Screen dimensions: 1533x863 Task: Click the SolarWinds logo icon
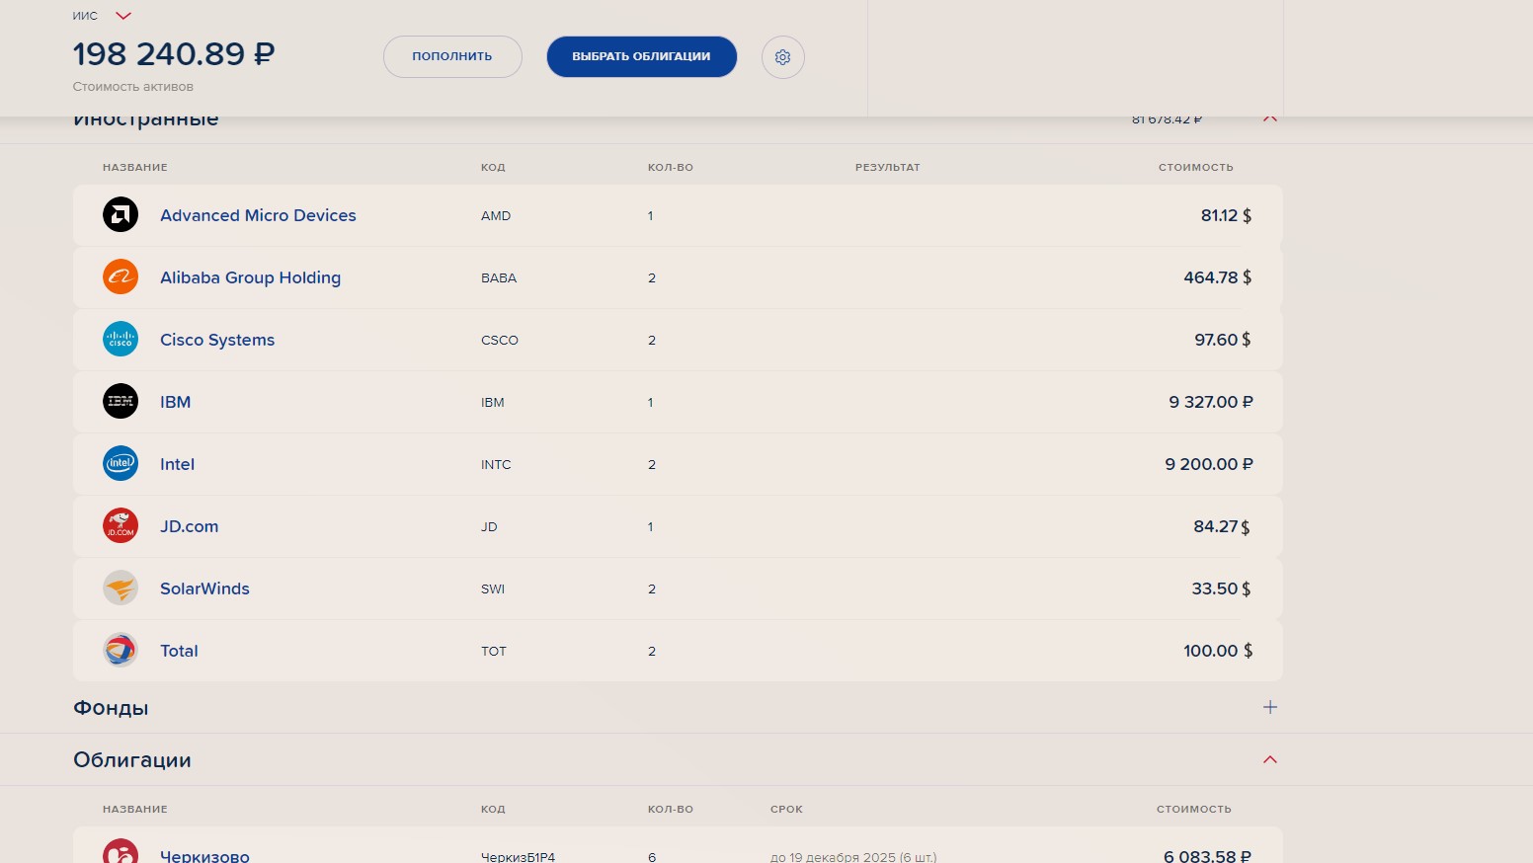coord(121,588)
